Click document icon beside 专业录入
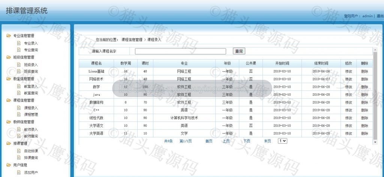 (19, 43)
